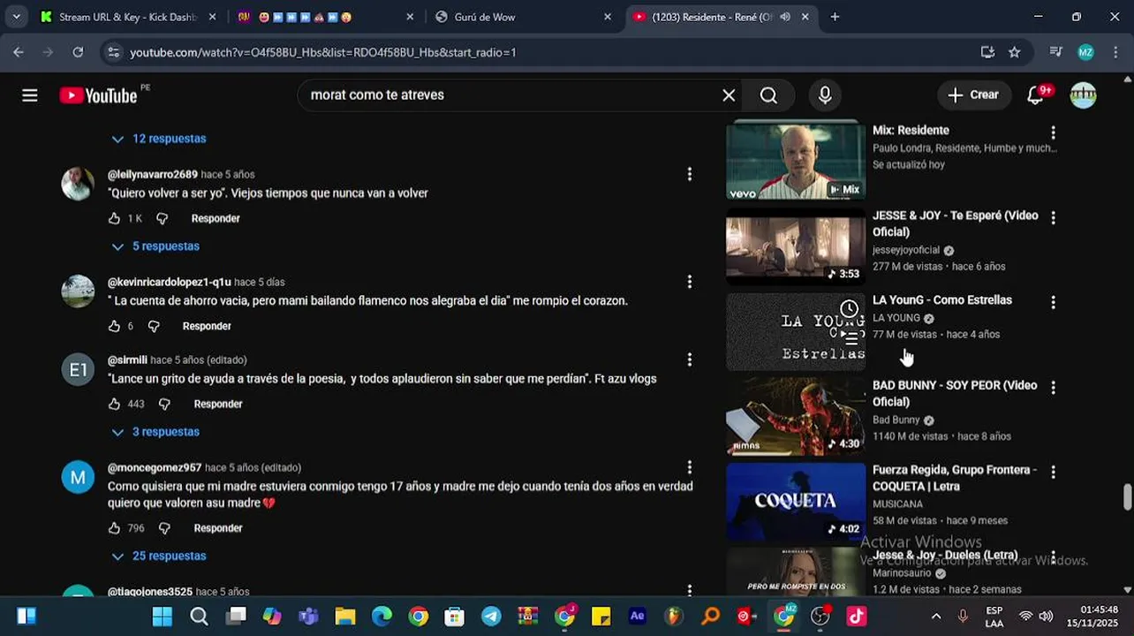
Task: Expand the 25 respuestas thread
Action: pyautogui.click(x=159, y=556)
